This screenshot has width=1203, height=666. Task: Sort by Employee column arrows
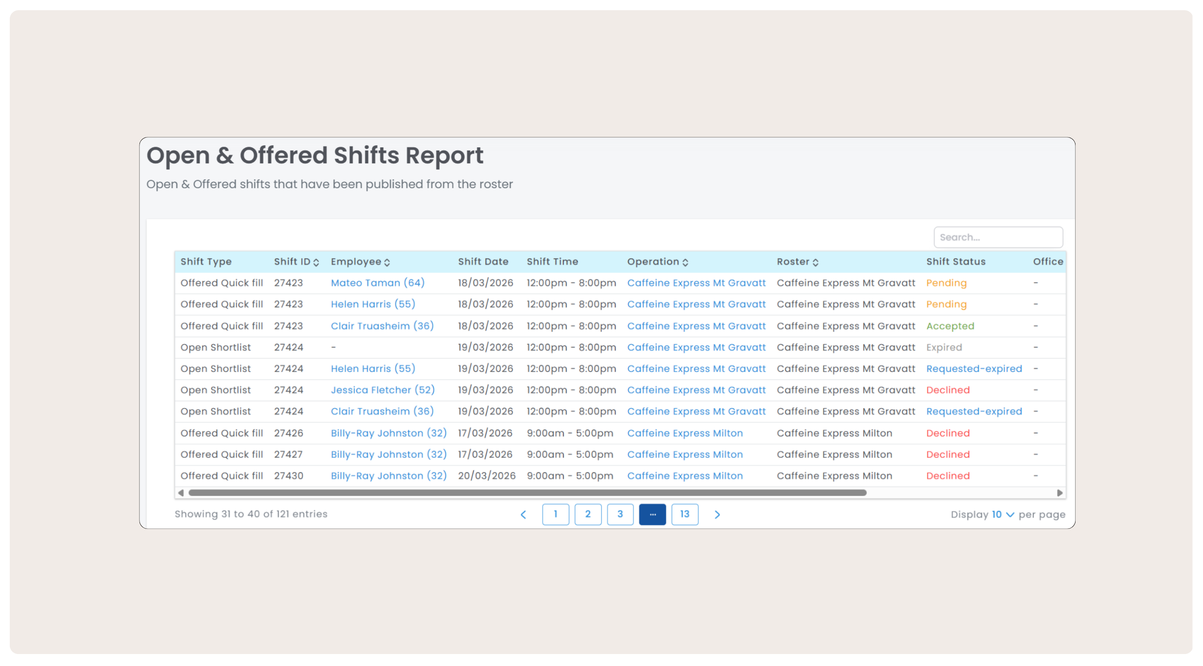pos(386,262)
